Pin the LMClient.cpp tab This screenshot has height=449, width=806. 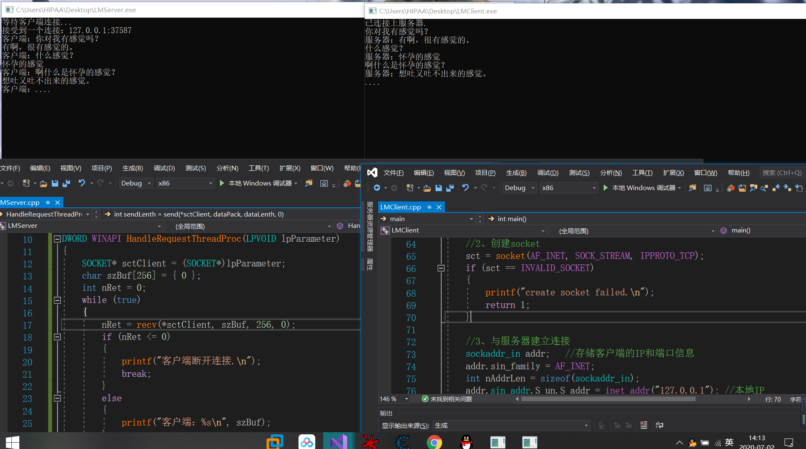pyautogui.click(x=429, y=207)
